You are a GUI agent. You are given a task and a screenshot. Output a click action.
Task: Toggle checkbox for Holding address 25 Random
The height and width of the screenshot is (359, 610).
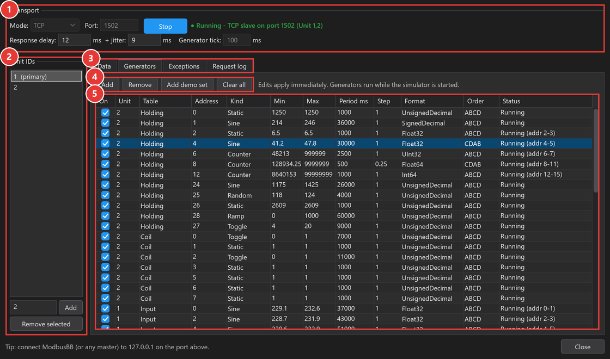click(x=106, y=195)
